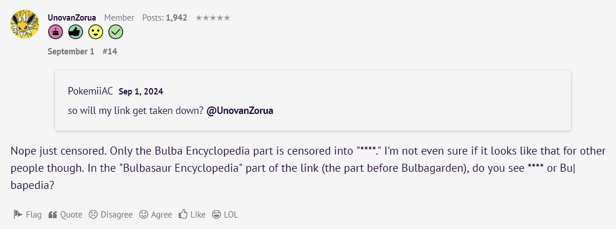Open PokemiiAC's profile in the quote
This screenshot has height=229, width=616.
[x=91, y=92]
